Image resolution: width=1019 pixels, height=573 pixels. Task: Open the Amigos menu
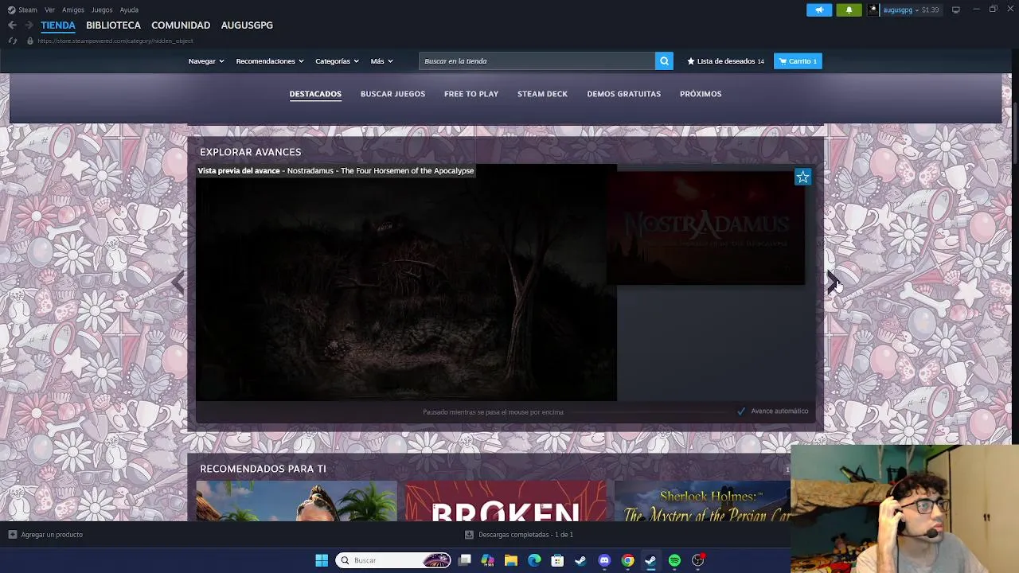[73, 10]
